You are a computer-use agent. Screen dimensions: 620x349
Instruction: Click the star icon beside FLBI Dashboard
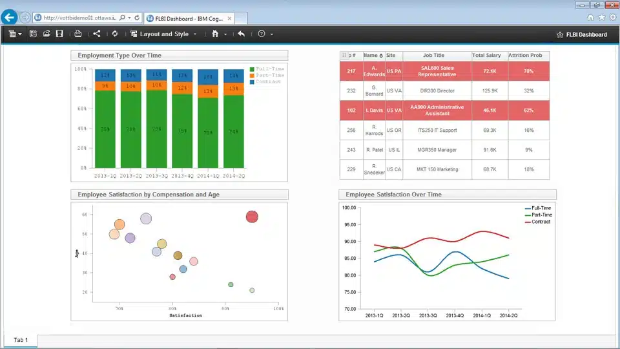[x=559, y=34]
